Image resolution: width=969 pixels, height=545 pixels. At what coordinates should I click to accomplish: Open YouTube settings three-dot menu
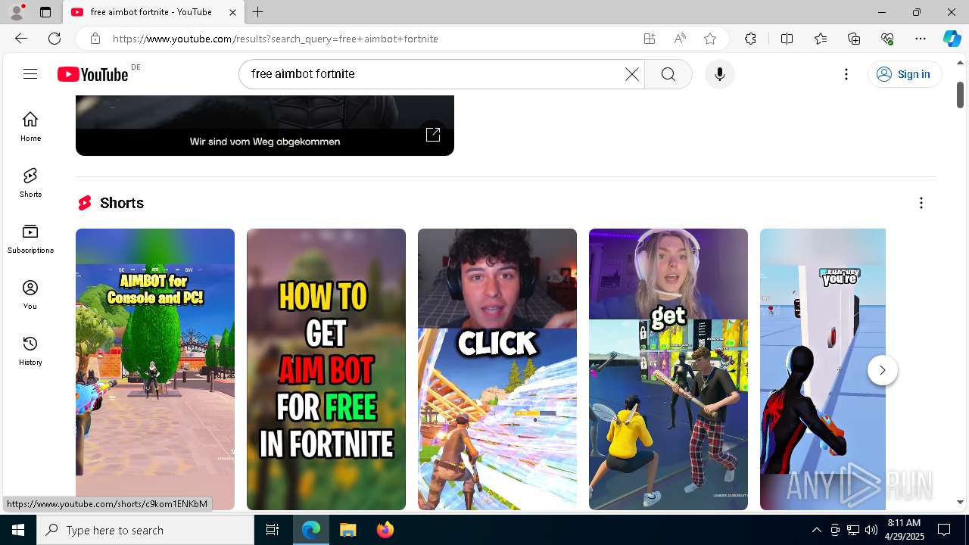[x=846, y=74]
